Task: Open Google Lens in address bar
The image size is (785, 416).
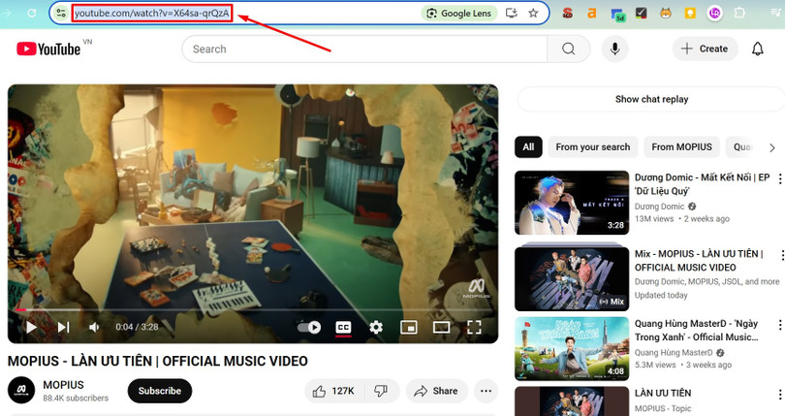Action: (459, 14)
